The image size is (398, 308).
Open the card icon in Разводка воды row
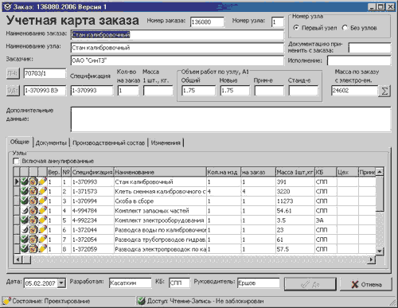click(33, 230)
